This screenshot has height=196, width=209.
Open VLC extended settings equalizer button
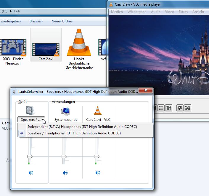(169, 108)
